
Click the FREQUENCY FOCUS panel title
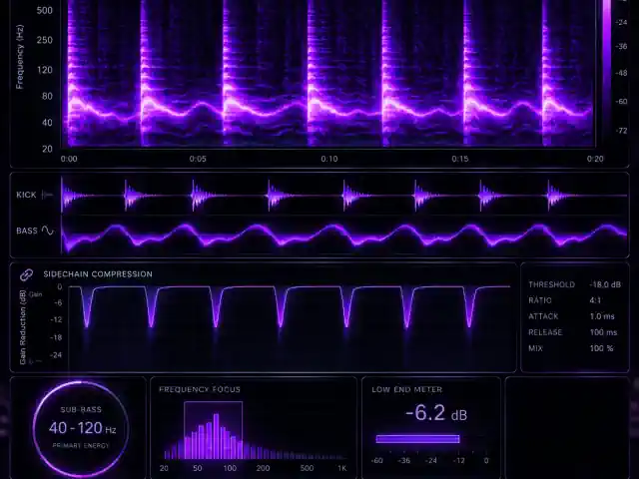(x=200, y=389)
